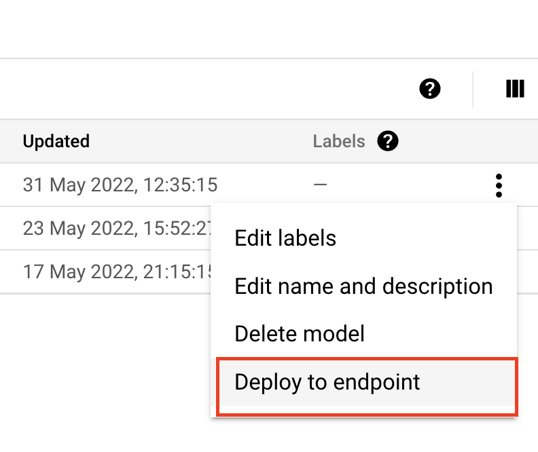Click the help icon beside Labels
The image size is (538, 452).
click(389, 141)
